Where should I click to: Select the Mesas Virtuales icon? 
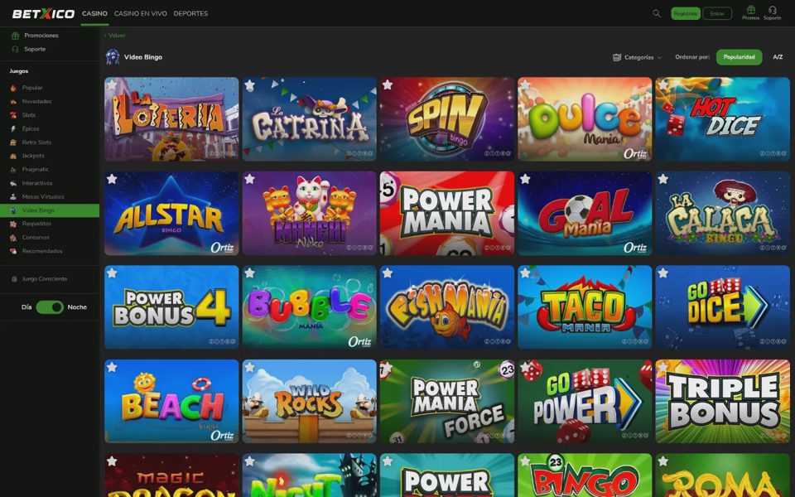pyautogui.click(x=13, y=197)
